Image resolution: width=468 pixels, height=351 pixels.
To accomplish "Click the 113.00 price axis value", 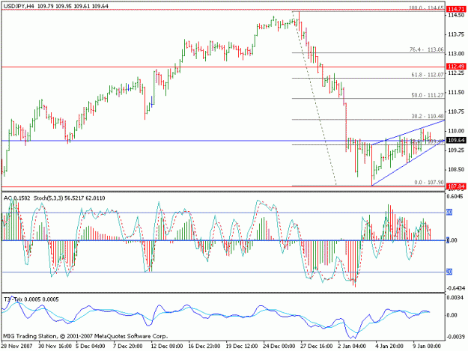I will [456, 54].
